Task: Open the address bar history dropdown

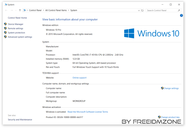Action: pos(139,10)
